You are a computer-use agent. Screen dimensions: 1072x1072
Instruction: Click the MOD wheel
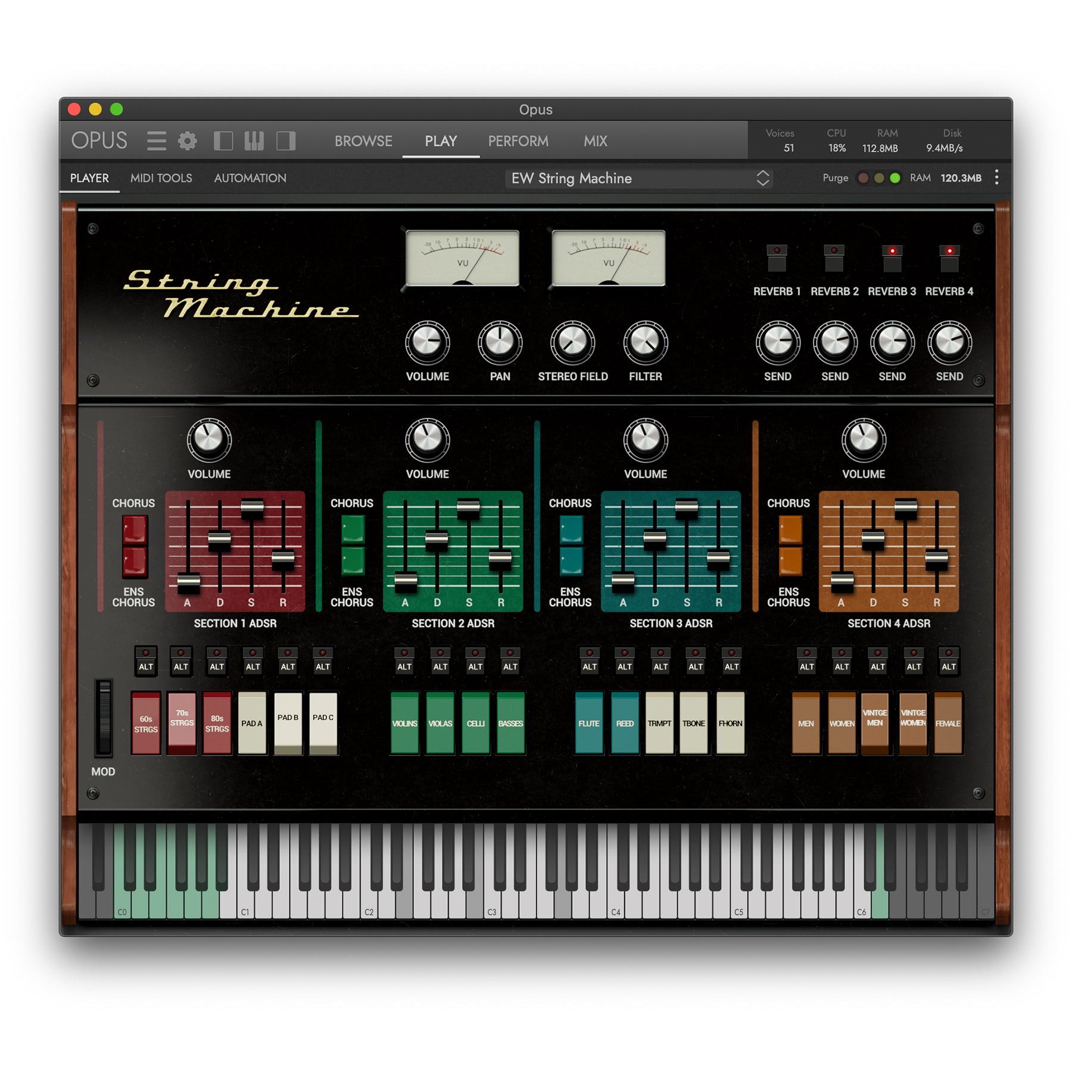(x=104, y=718)
